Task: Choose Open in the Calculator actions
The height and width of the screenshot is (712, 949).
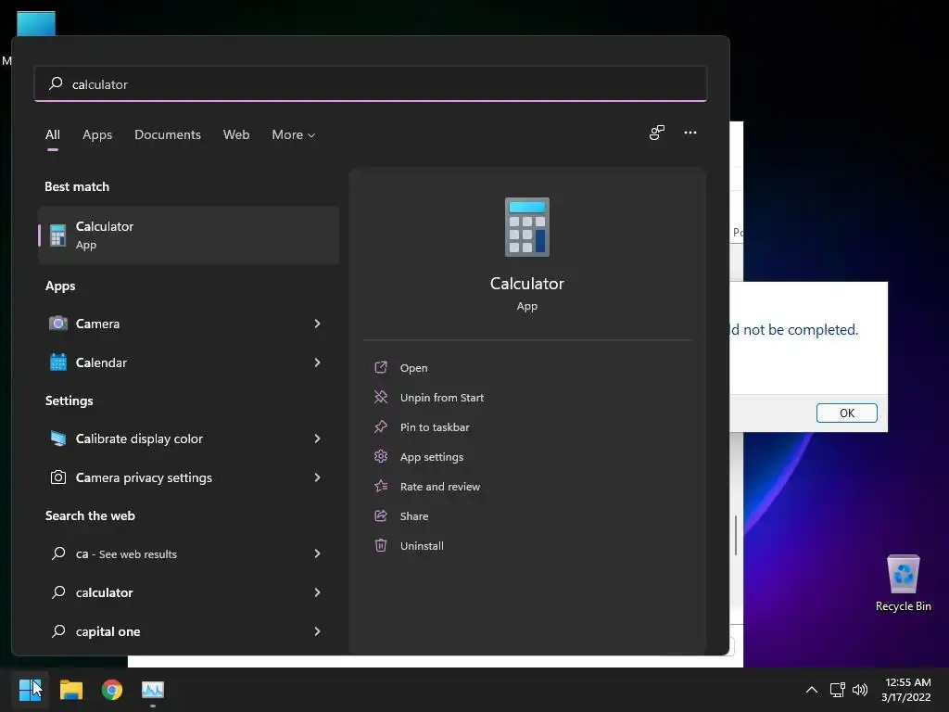Action: click(x=414, y=367)
